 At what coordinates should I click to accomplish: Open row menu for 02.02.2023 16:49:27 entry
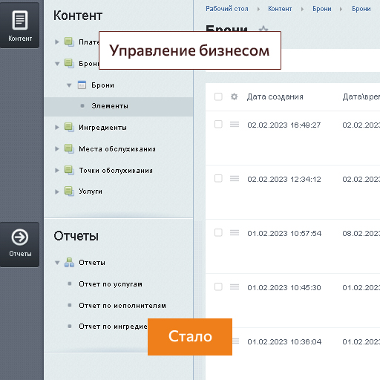235,124
